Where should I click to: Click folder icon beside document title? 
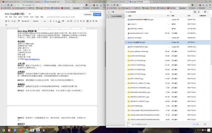tap(30, 14)
